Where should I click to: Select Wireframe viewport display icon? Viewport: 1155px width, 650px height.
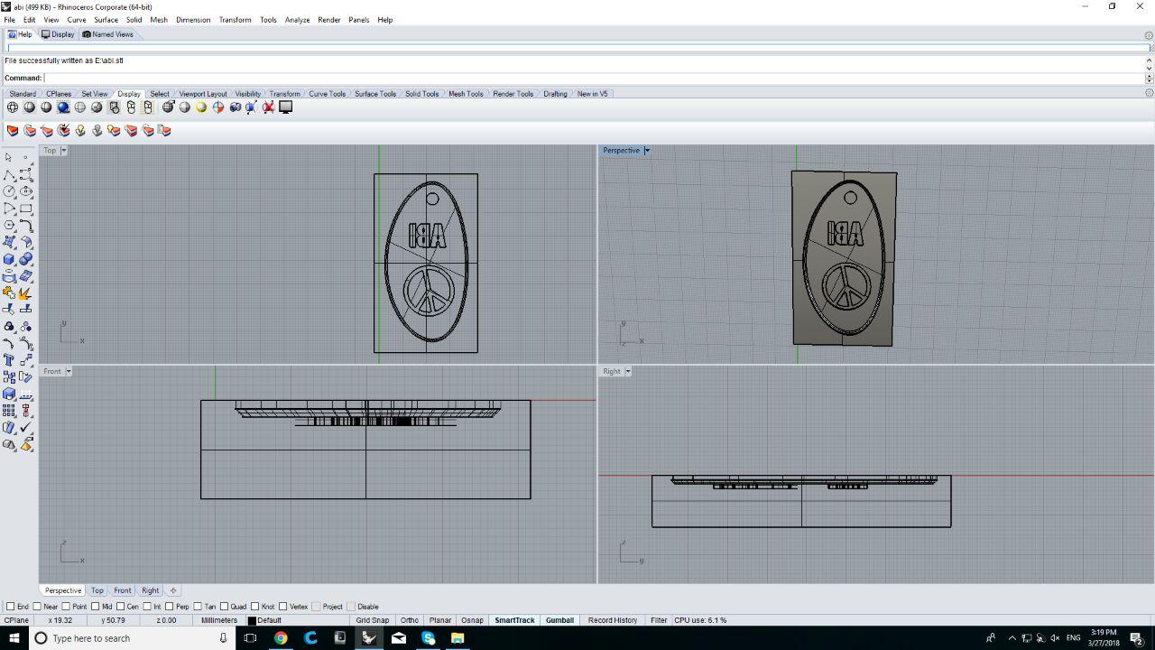tap(13, 107)
